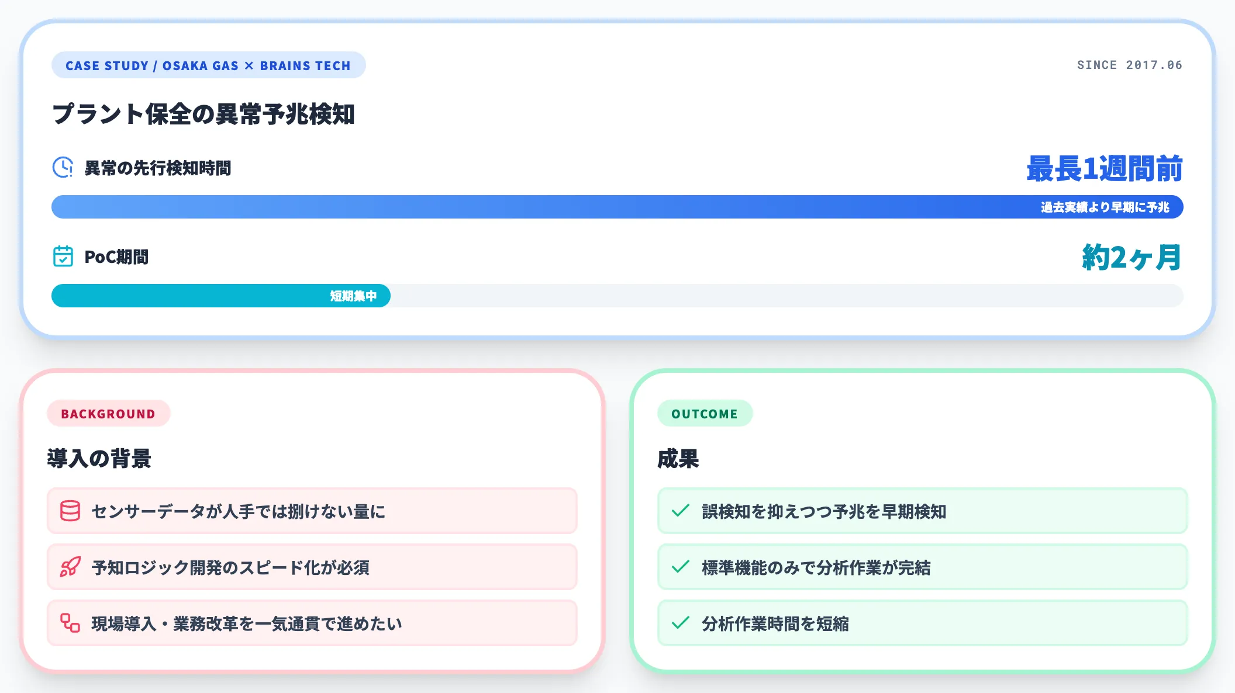Click the database icon in センサーデータ row
The image size is (1235, 693).
70,511
